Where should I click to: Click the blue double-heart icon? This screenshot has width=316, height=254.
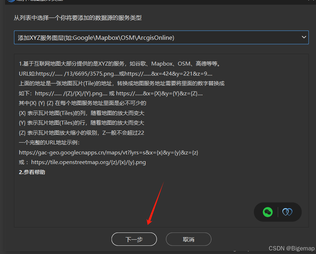[287, 212]
